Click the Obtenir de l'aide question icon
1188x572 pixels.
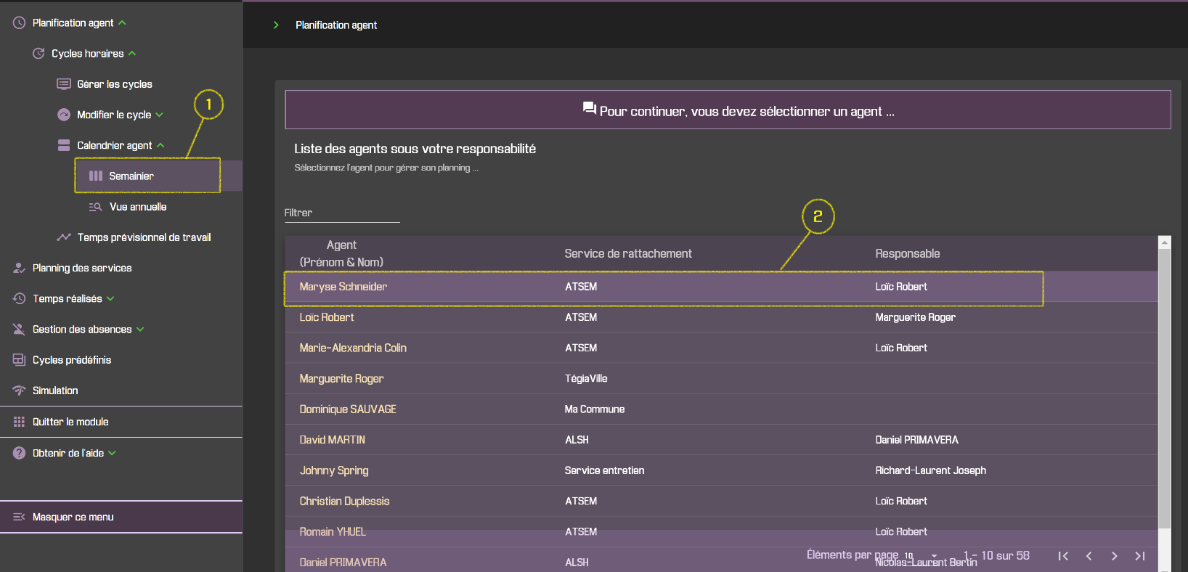(x=20, y=453)
